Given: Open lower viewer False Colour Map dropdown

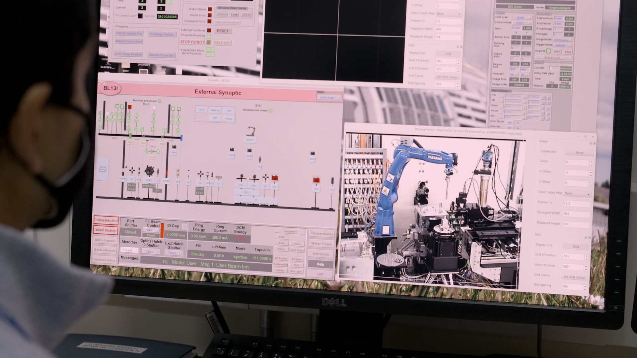Looking at the screenshot, I should click(578, 193).
